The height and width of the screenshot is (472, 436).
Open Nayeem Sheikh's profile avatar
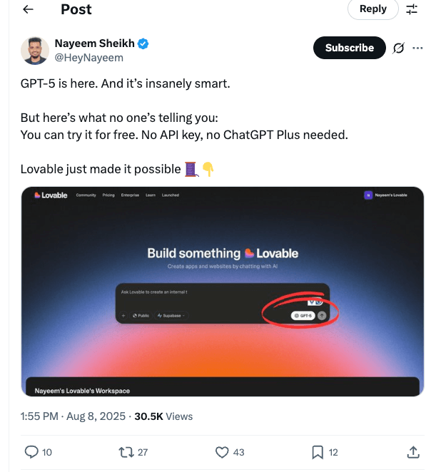click(x=35, y=51)
